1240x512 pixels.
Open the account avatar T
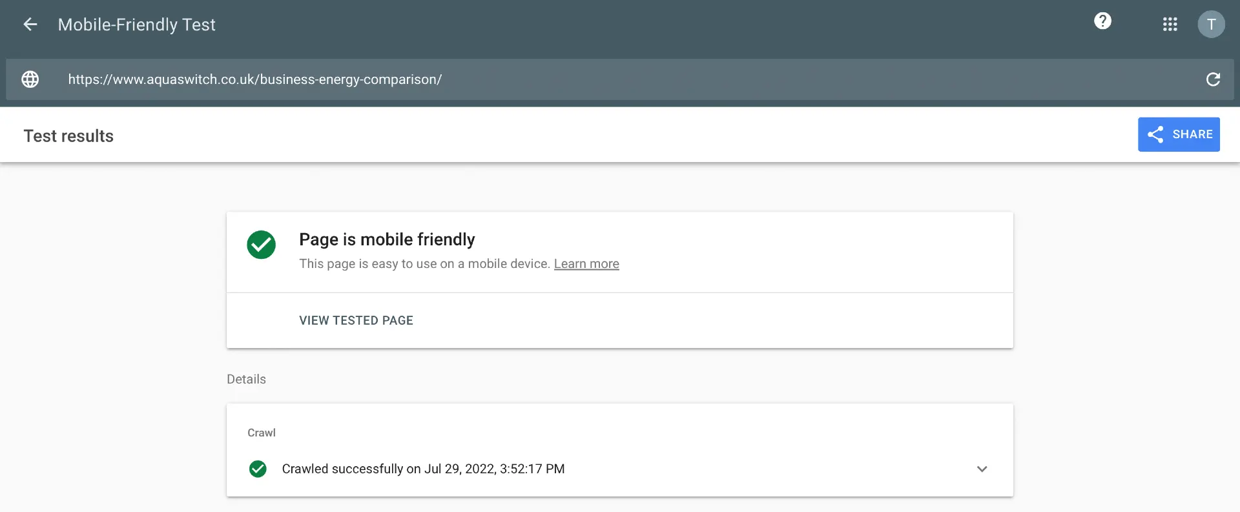1211,25
